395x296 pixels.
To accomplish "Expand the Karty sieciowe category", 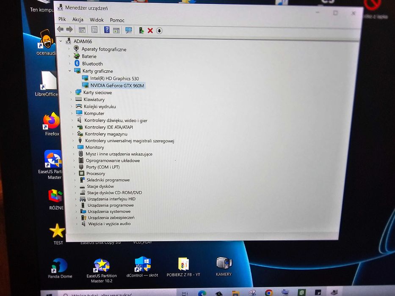I will click(x=71, y=92).
